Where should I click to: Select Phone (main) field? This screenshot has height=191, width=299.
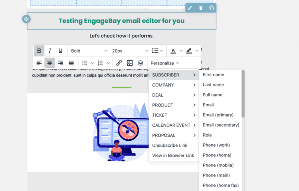(x=220, y=175)
